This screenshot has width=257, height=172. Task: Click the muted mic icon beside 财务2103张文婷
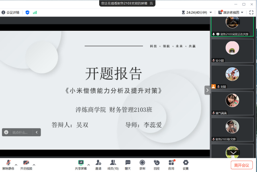(214, 139)
